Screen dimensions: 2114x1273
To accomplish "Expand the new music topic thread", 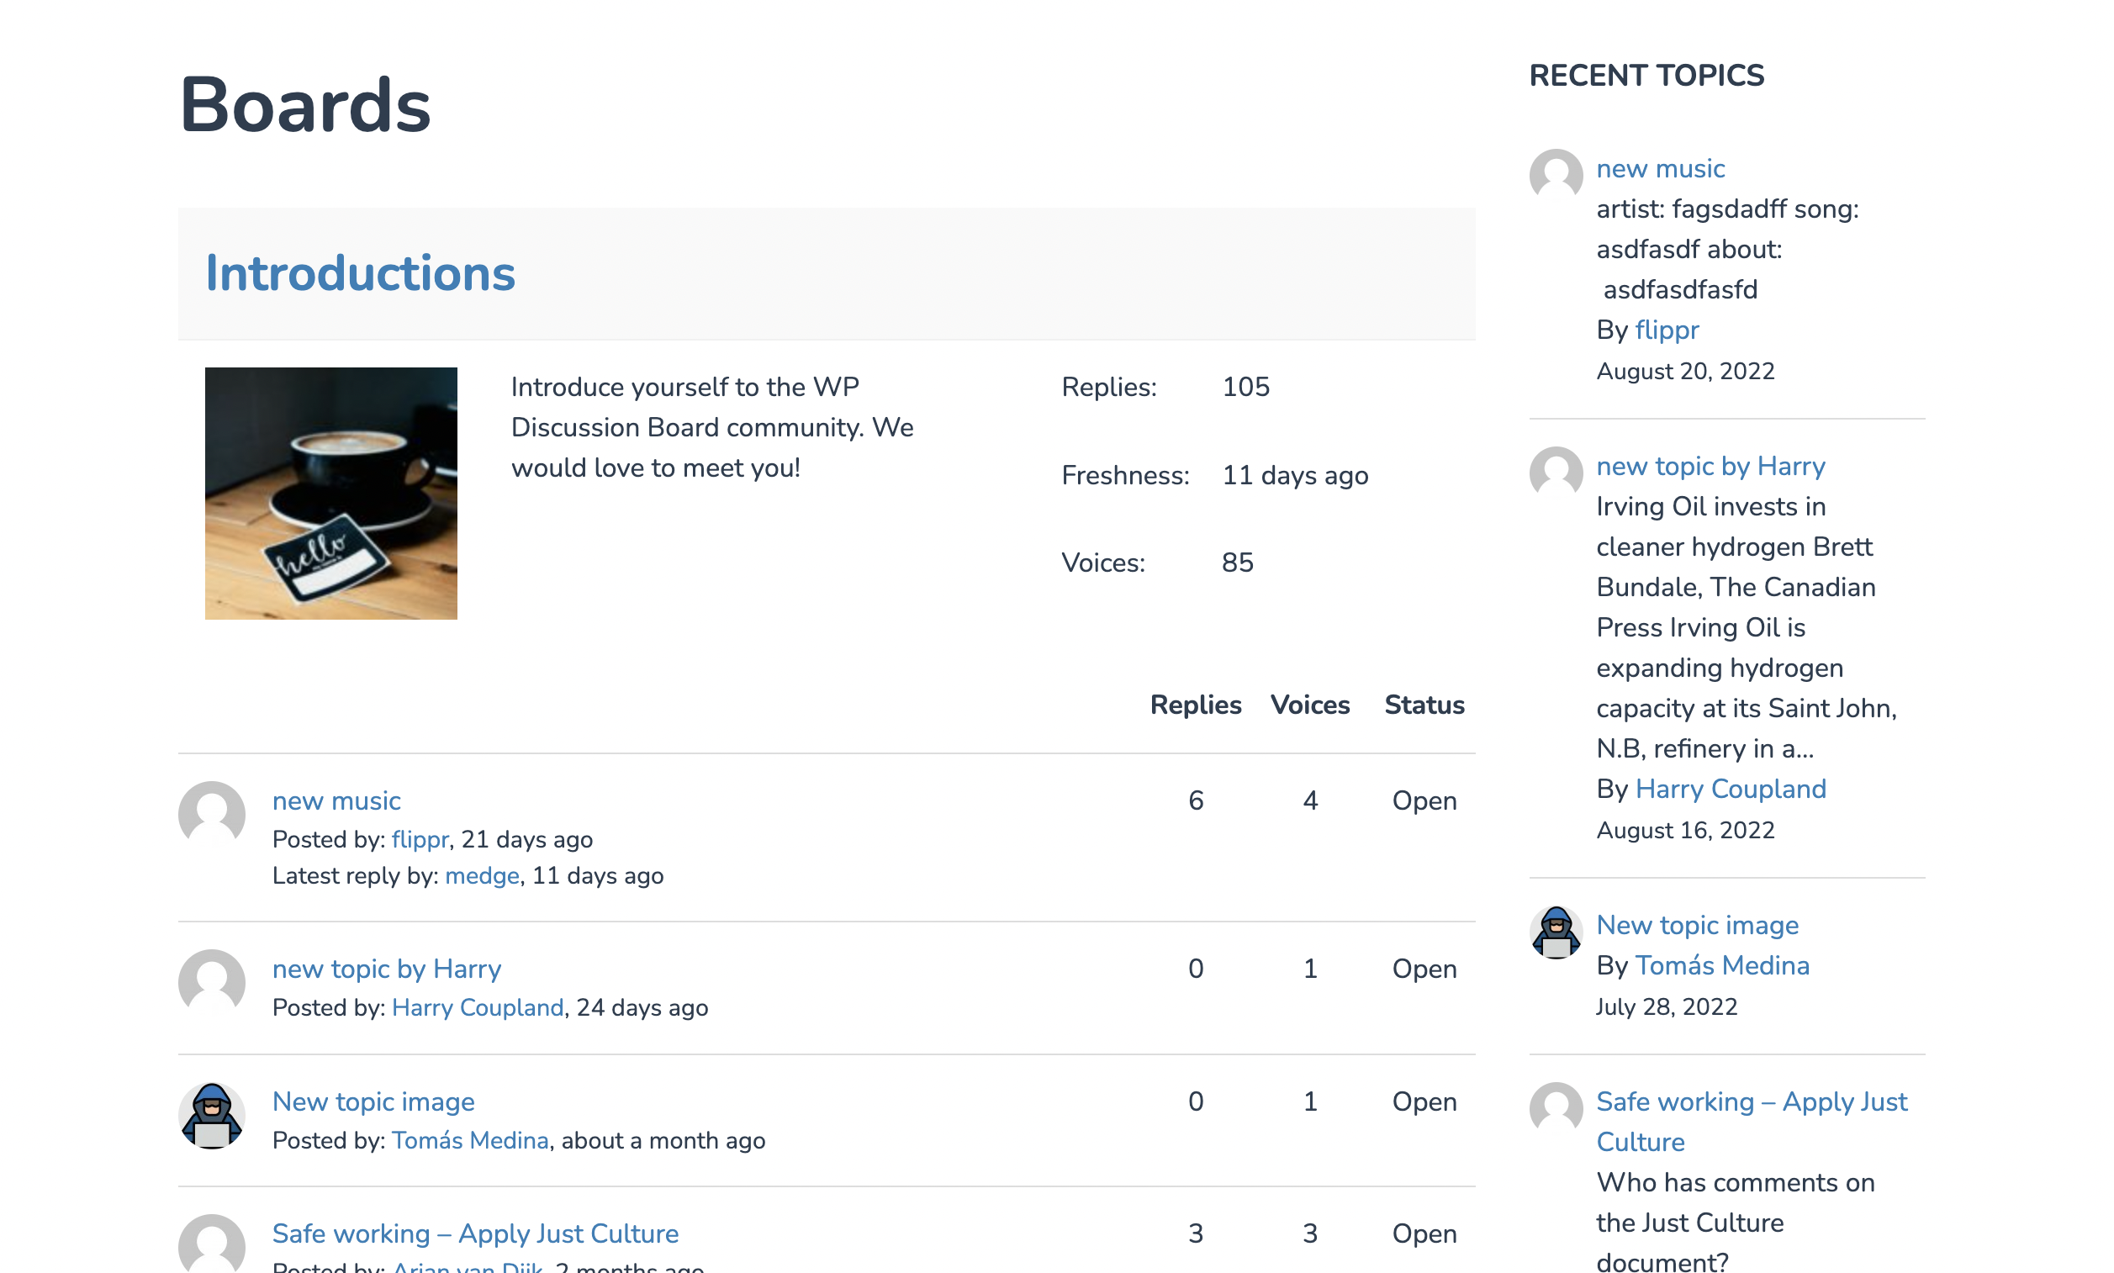I will click(336, 802).
